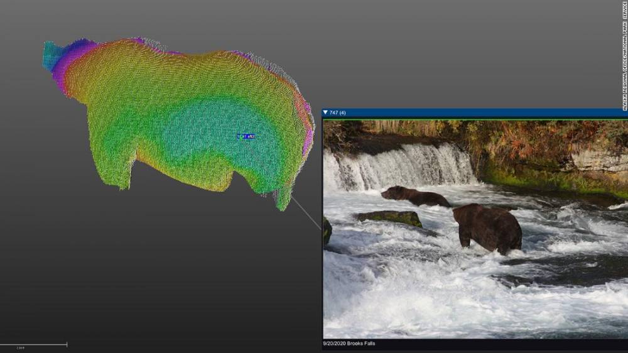Click the leader line connecting scan to photo
628x353 pixels.
[306, 214]
